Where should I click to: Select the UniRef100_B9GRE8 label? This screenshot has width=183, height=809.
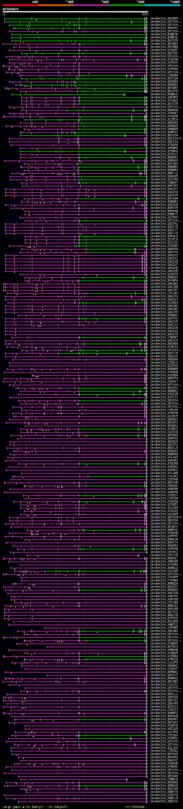(x=164, y=82)
